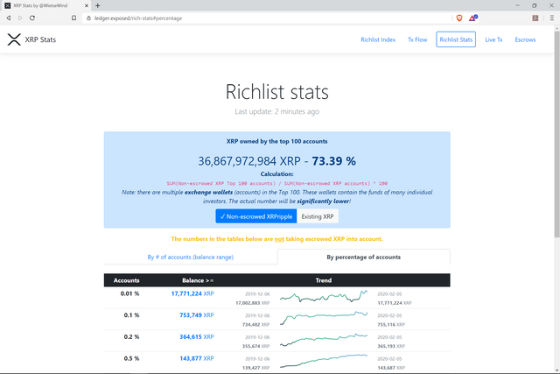The width and height of the screenshot is (560, 374).
Task: Click the Richlist stats heading
Action: (x=277, y=92)
